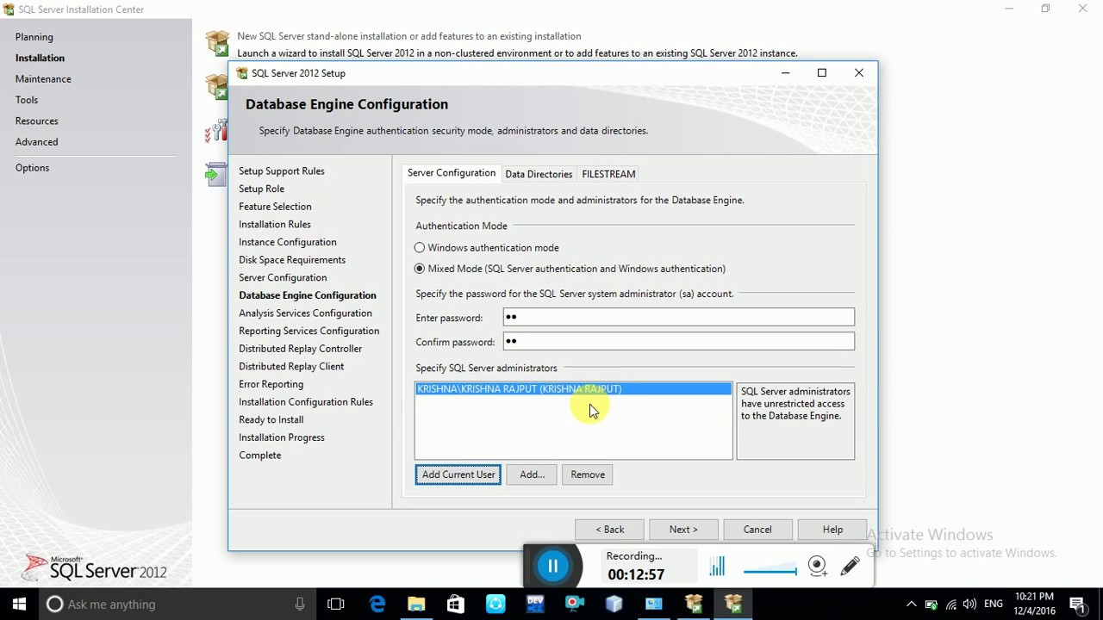
Task: Click the Analysis Services Configuration step
Action: pyautogui.click(x=305, y=313)
